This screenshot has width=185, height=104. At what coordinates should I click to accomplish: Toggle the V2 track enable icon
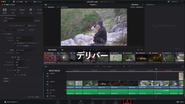(x=47, y=76)
